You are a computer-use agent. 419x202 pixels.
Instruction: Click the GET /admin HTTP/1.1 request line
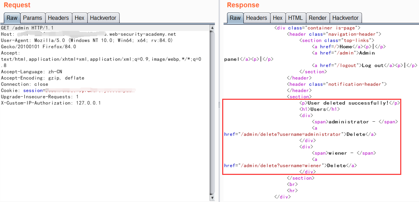pos(27,28)
